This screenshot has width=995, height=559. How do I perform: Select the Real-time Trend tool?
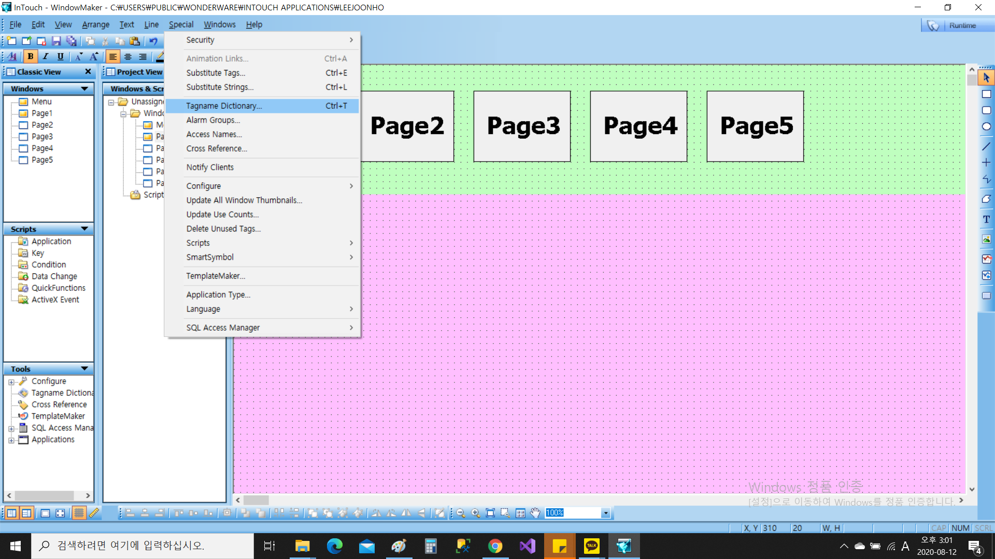coord(986,259)
